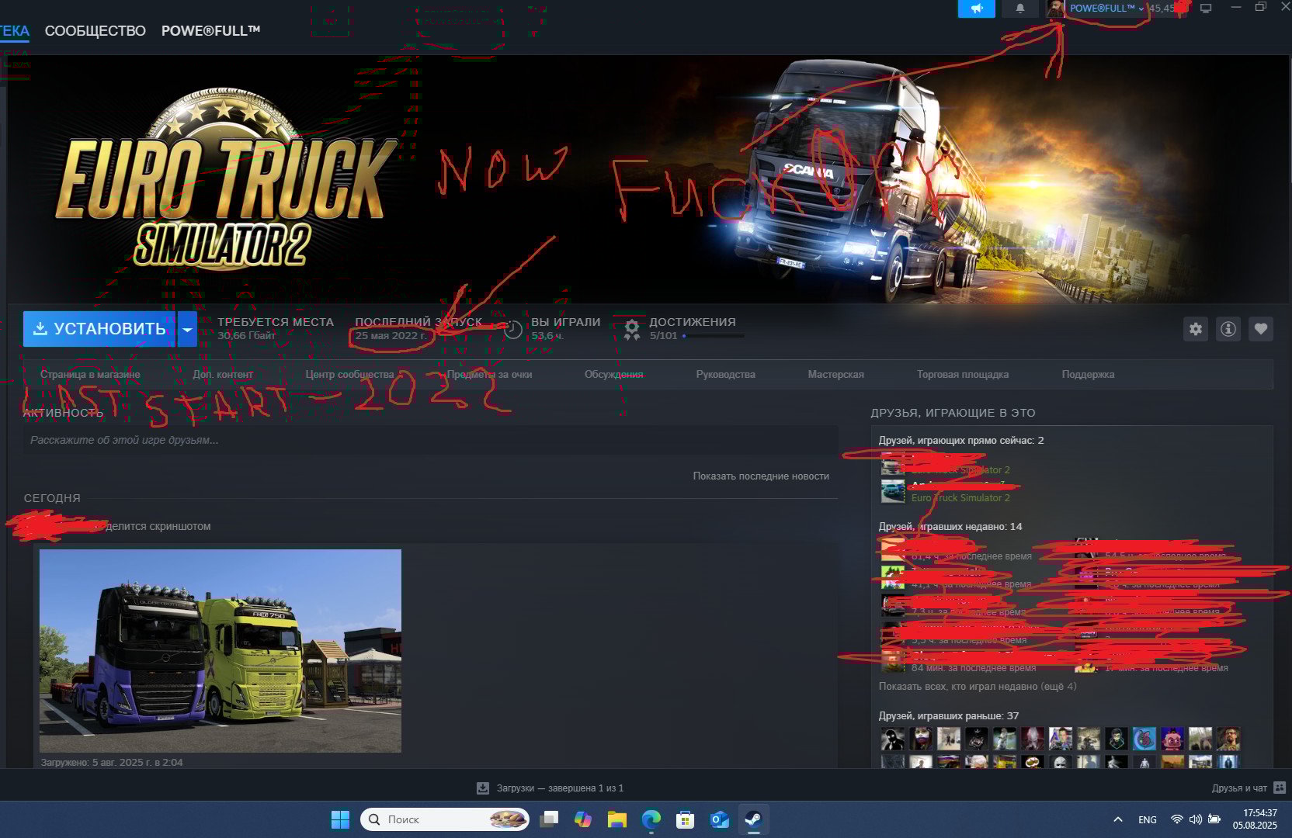Screen dimensions: 1292x838
Task: Open File Explorer from taskbar
Action: (617, 819)
